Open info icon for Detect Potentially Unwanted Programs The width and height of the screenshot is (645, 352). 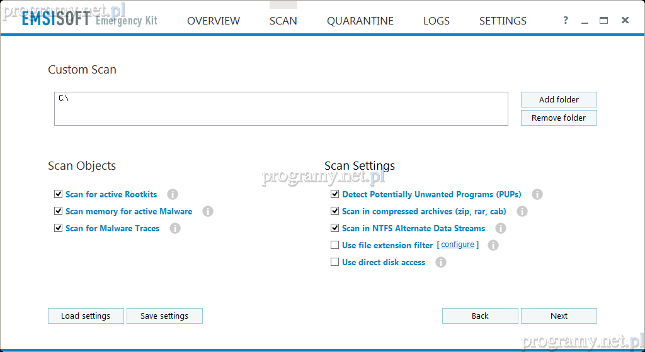(537, 194)
